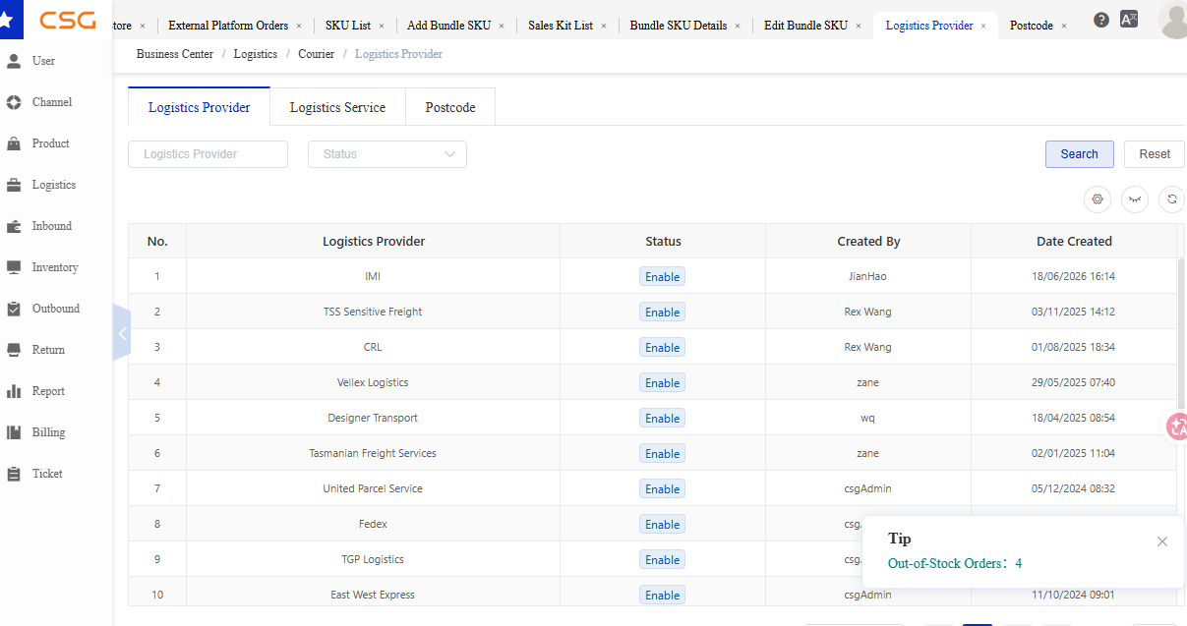
Task: Close the Bundle SKU Details tab
Action: tap(738, 26)
